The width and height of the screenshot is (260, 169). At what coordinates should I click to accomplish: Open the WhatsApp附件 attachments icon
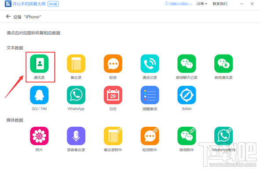223,136
